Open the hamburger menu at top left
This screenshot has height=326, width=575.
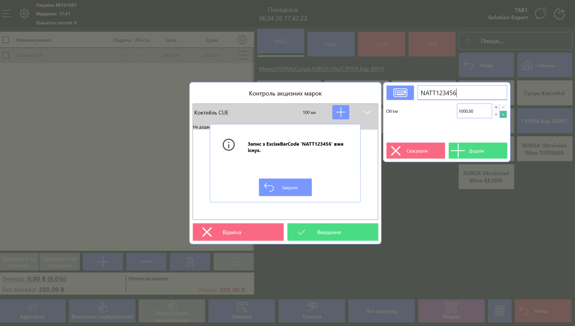pos(6,14)
